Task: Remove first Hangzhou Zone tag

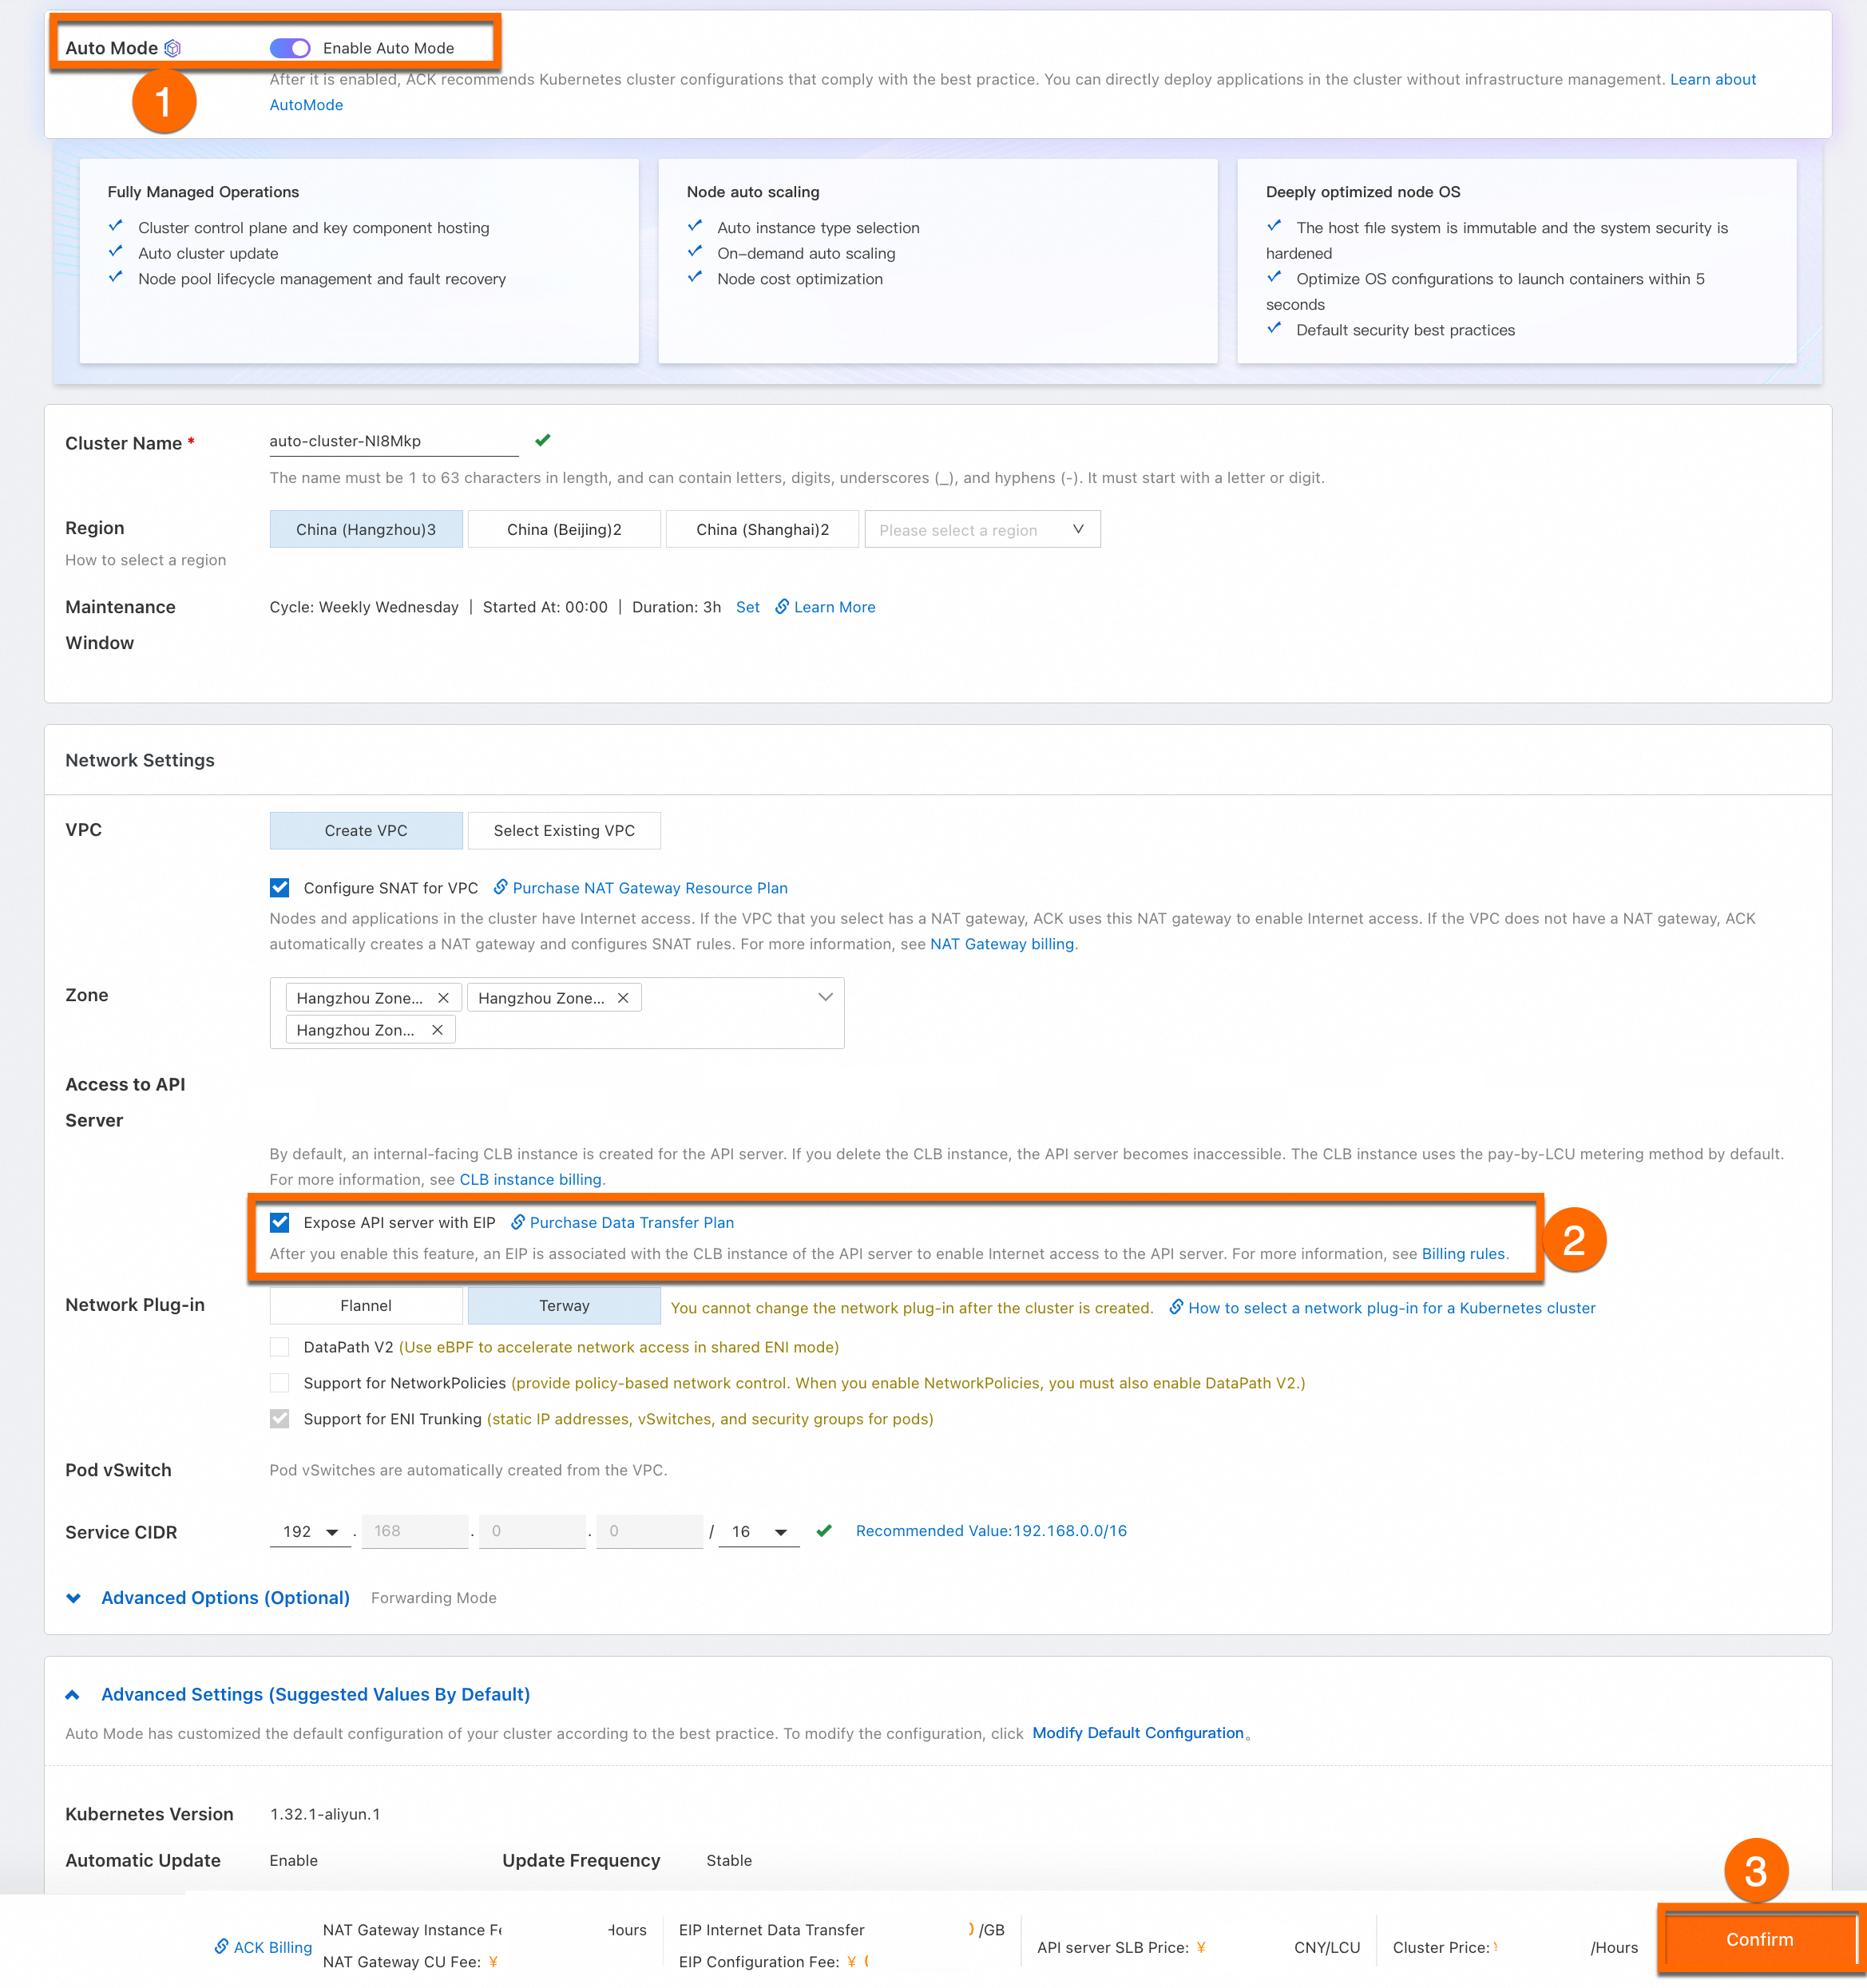Action: [x=443, y=997]
